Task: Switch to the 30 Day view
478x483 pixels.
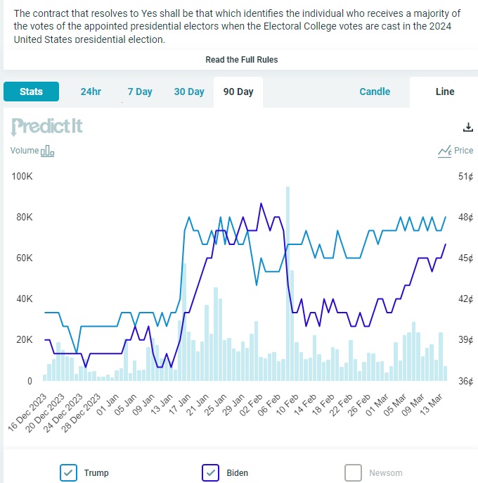Action: coord(189,92)
